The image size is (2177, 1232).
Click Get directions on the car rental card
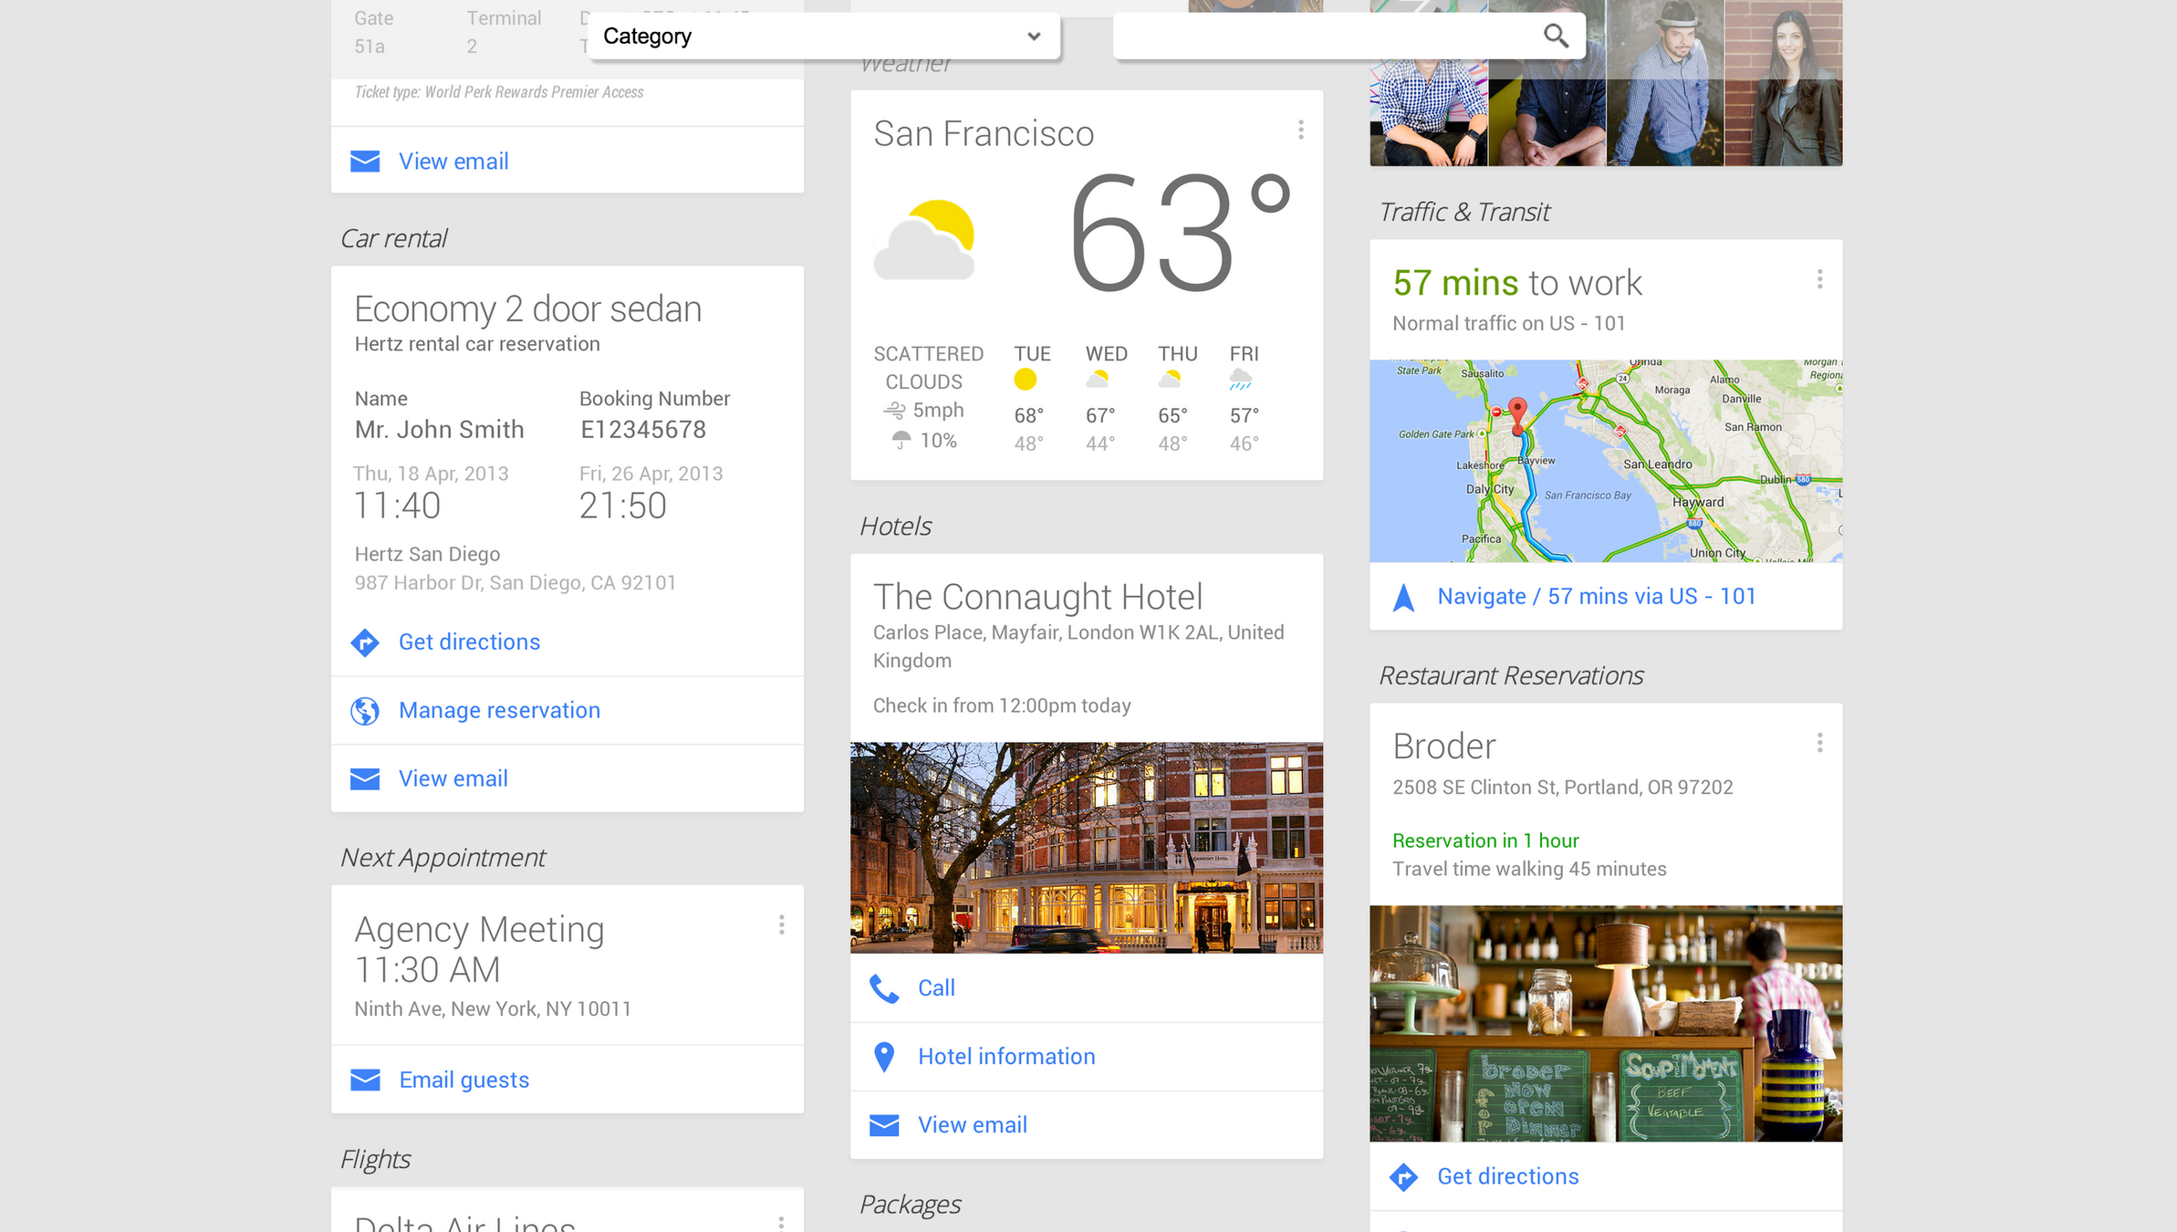(x=469, y=642)
